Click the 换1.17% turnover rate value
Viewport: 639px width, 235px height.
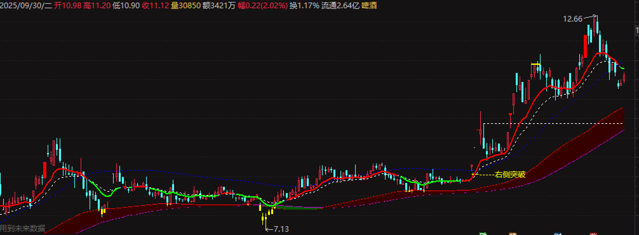(304, 5)
